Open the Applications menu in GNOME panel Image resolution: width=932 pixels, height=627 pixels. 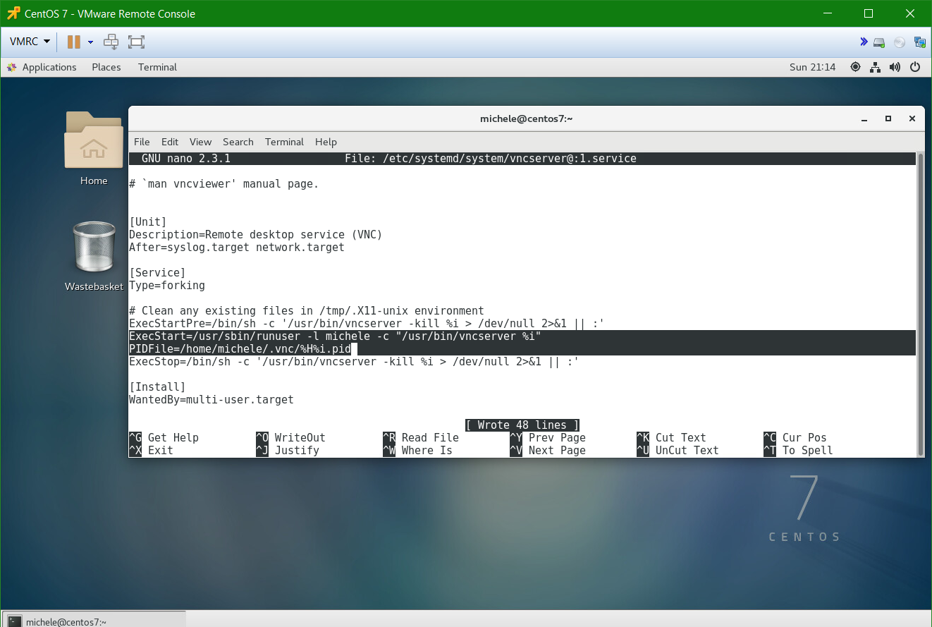tap(42, 67)
